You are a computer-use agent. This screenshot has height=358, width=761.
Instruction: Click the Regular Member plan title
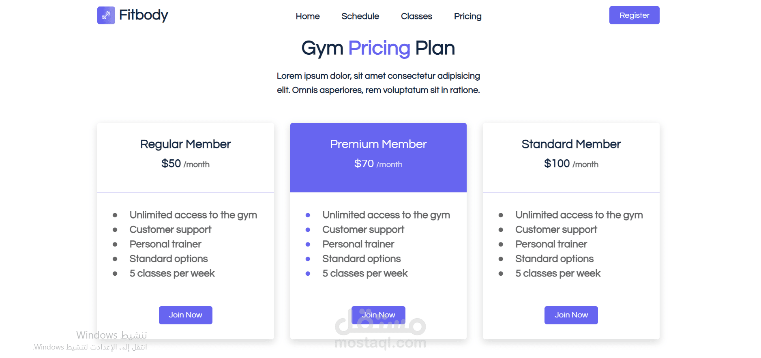(x=185, y=144)
